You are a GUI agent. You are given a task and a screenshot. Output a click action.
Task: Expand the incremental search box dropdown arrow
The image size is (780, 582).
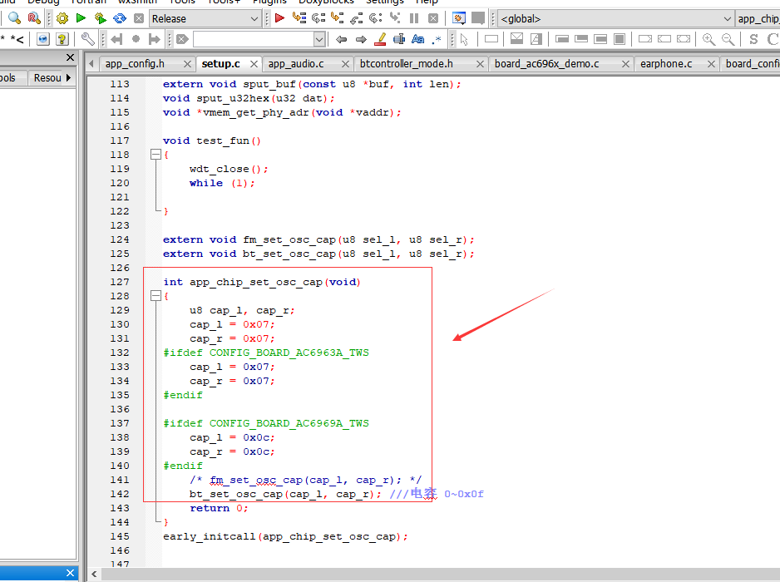[319, 39]
